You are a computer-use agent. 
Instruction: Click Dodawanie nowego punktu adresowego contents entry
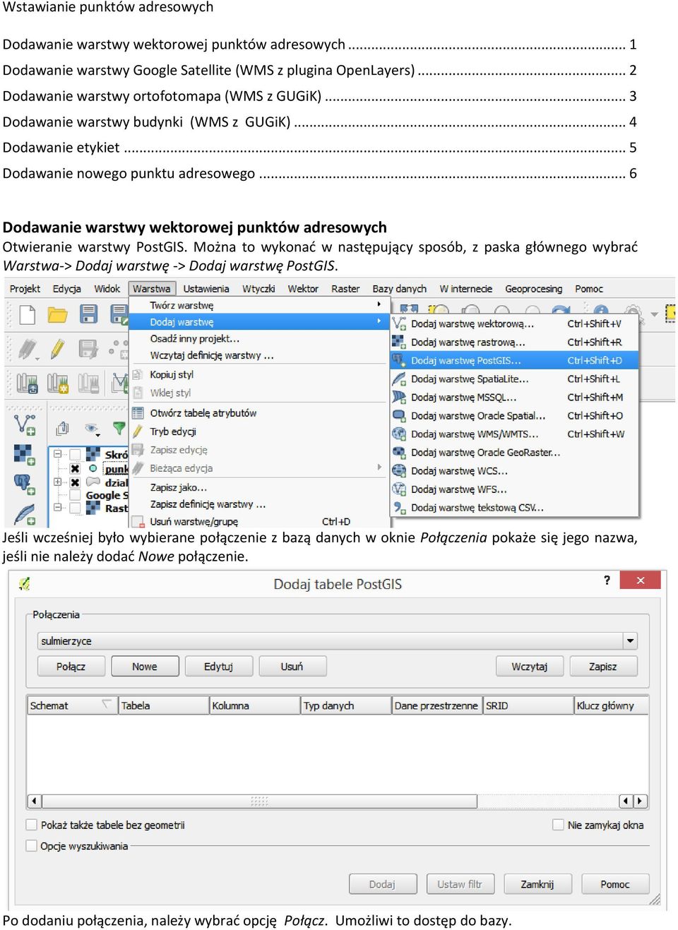tap(319, 173)
